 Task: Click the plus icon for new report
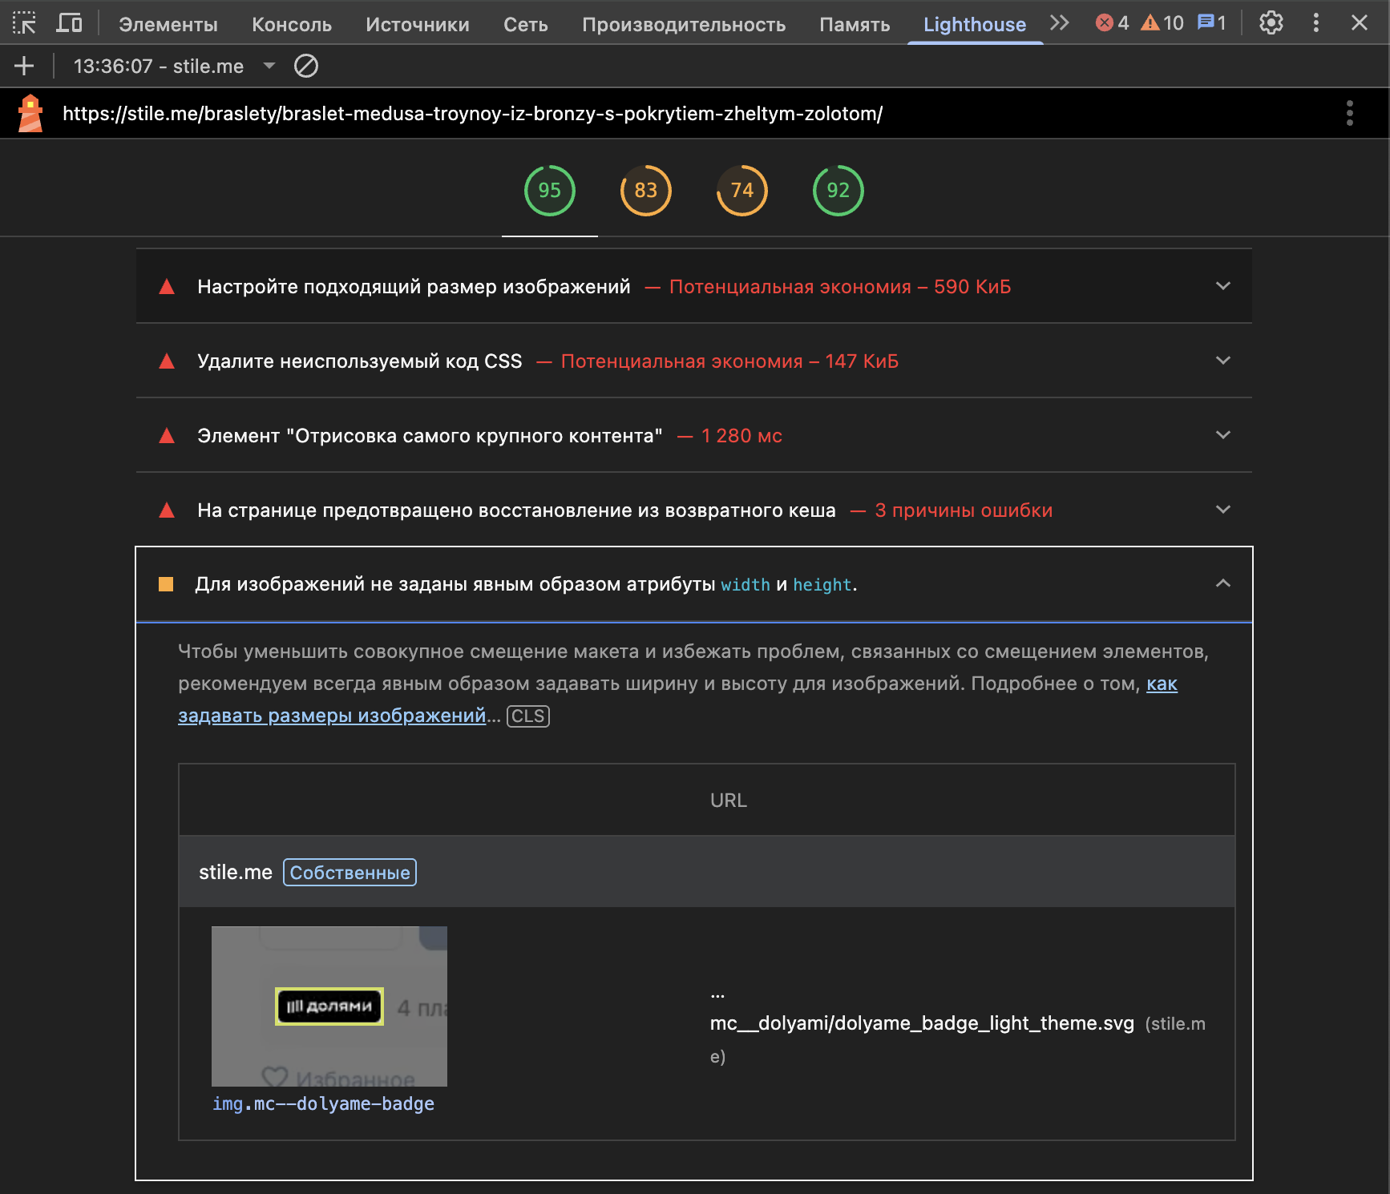click(x=24, y=66)
